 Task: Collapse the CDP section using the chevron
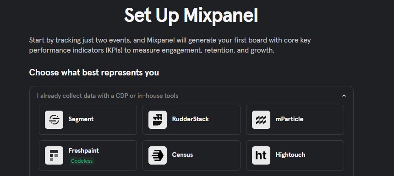[344, 96]
